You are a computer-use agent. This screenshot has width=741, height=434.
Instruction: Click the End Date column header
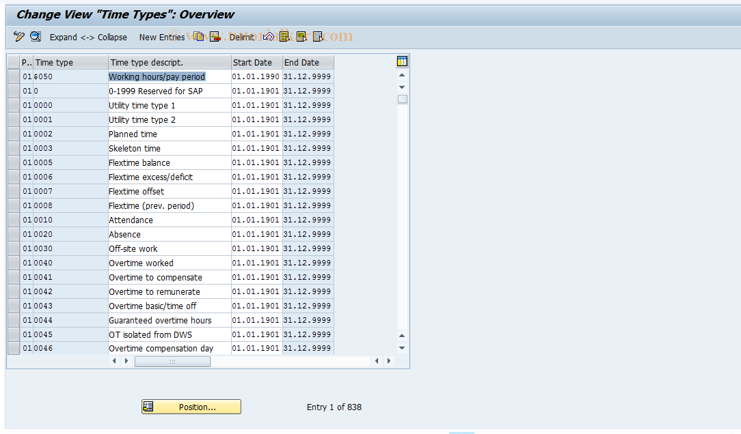pos(308,62)
